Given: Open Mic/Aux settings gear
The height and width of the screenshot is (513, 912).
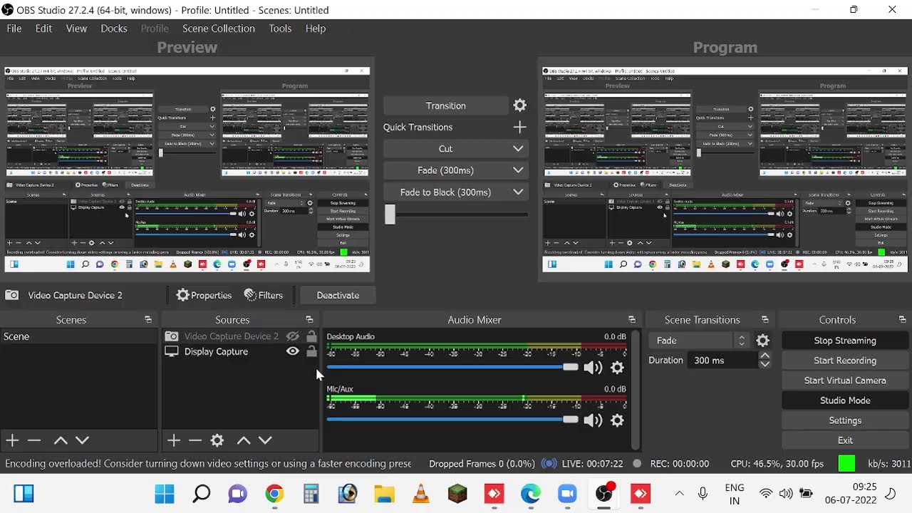Looking at the screenshot, I should tap(617, 420).
